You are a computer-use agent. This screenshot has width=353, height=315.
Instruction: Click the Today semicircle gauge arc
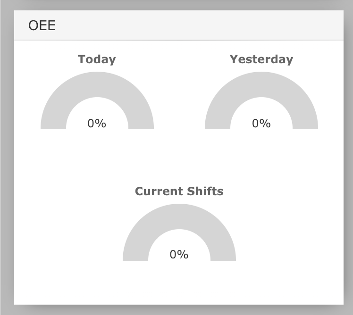97,84
